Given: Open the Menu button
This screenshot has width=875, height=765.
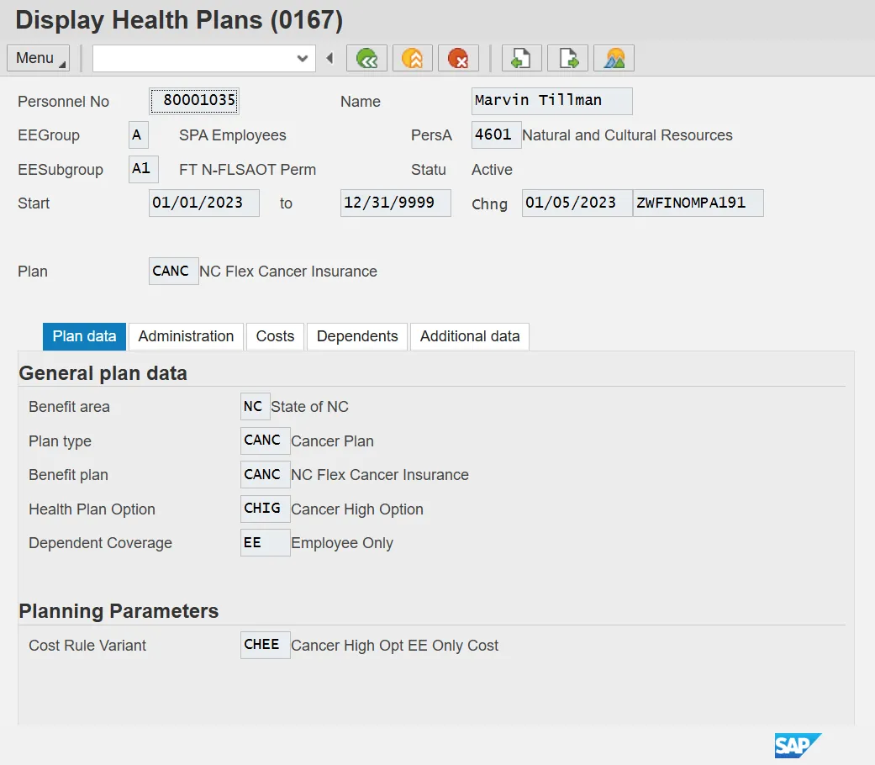Looking at the screenshot, I should coord(39,58).
